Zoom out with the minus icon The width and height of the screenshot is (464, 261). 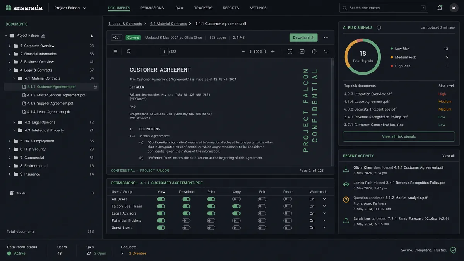coord(243,51)
